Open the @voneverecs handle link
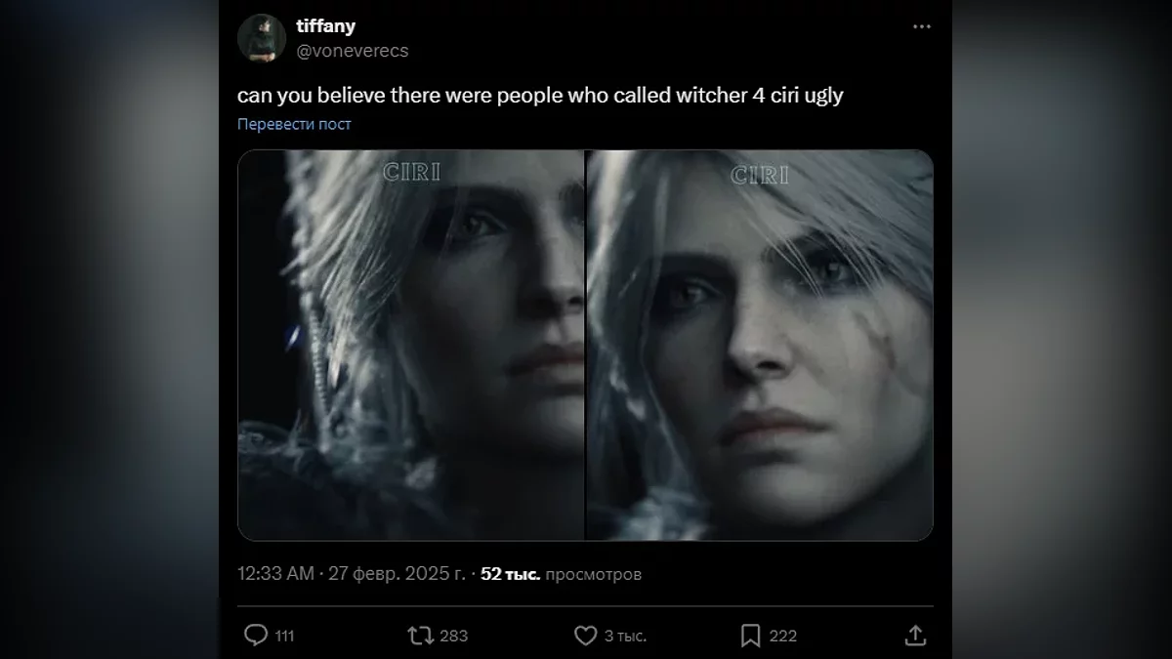Screen dimensions: 1172x659 click(x=353, y=51)
